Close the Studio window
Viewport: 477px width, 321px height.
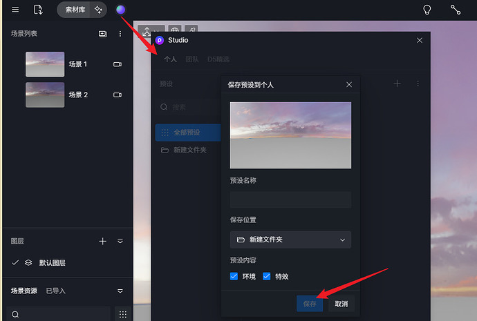[x=420, y=41]
